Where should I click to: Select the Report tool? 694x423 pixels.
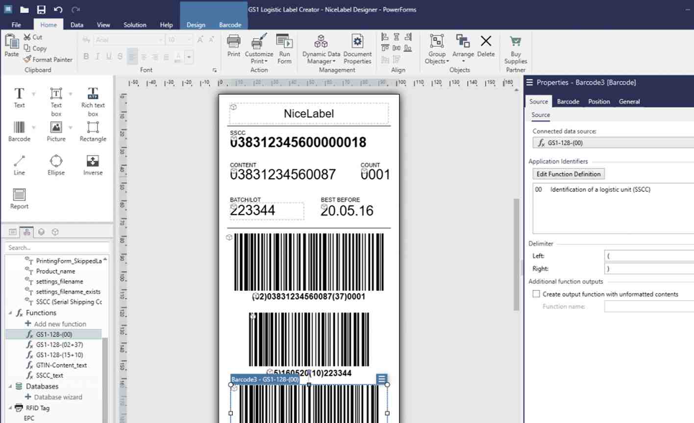tap(19, 199)
